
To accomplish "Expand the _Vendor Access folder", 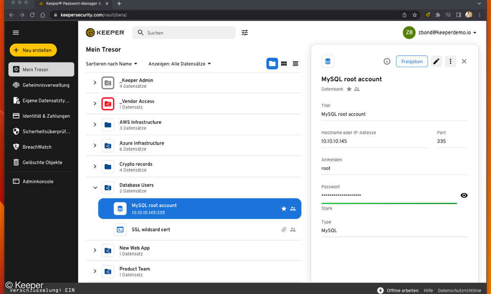I will (95, 104).
